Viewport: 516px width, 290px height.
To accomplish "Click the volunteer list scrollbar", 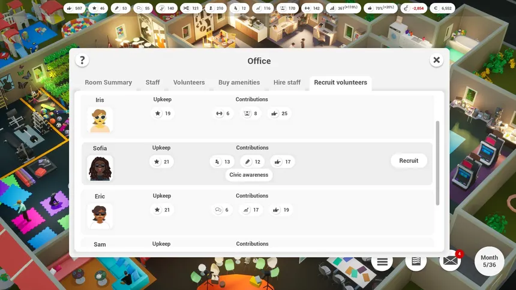I will 437,163.
